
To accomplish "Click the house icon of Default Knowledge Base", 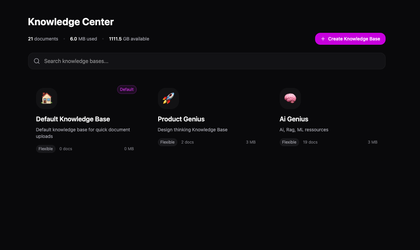I will [47, 98].
